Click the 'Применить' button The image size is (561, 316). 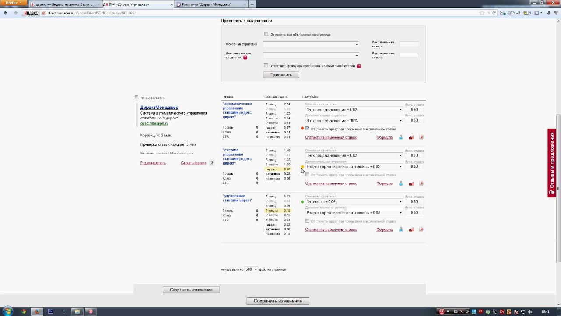tap(281, 75)
